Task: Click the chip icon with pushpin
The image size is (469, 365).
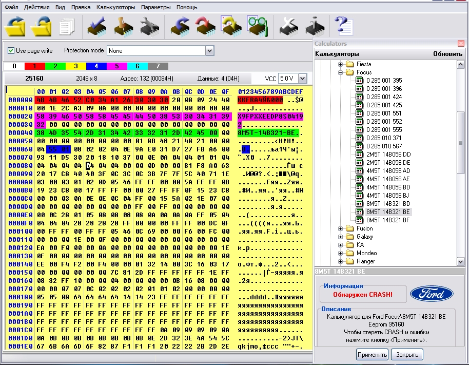Action: coord(124,27)
